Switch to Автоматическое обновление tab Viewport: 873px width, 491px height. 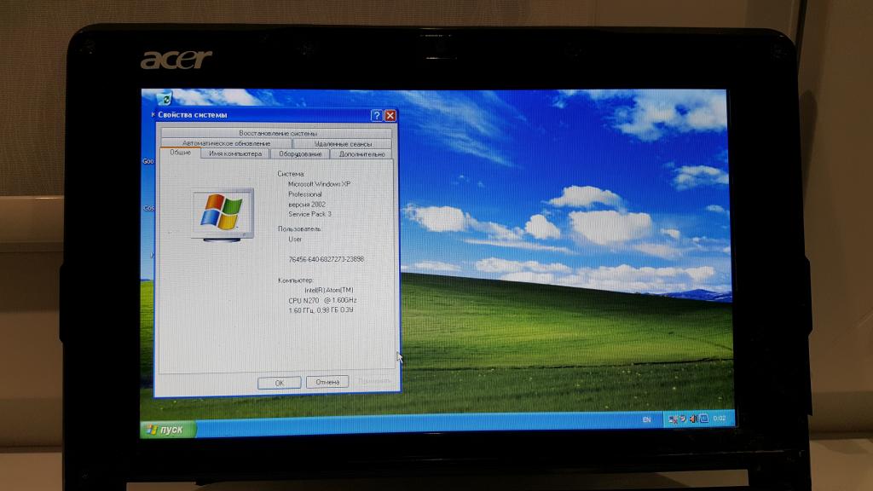click(226, 143)
